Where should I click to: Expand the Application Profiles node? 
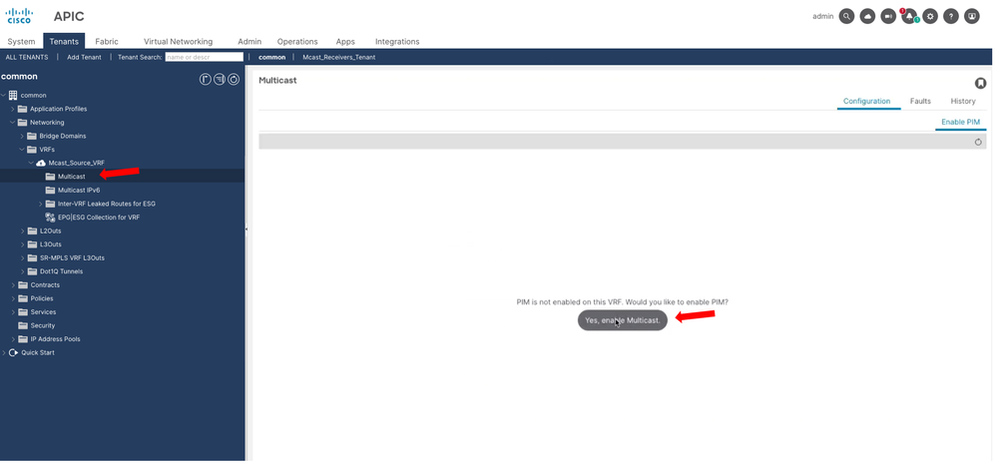13,109
